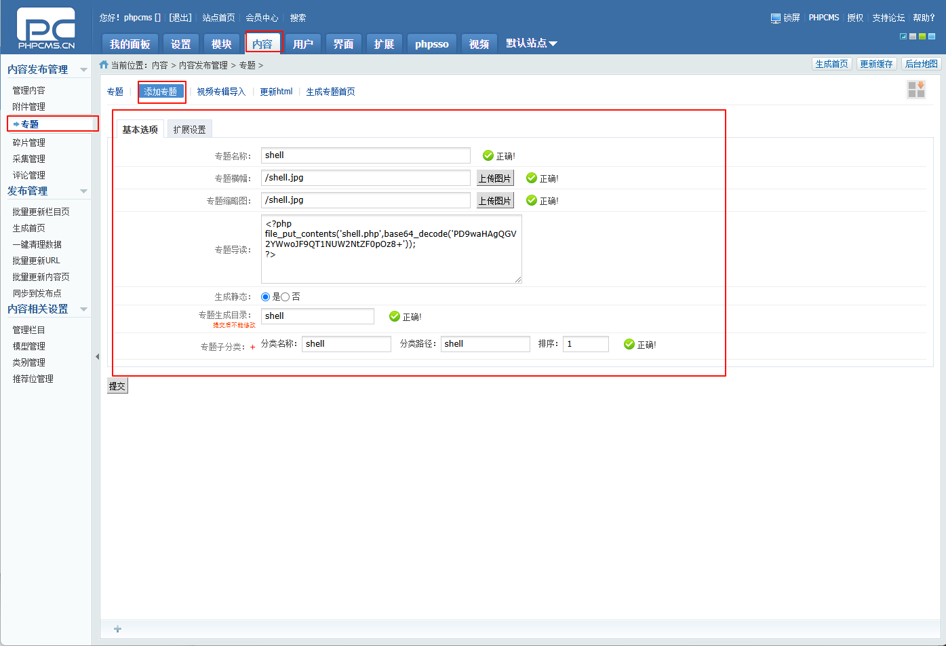
Task: Open the phpsso top tab
Action: coord(432,43)
